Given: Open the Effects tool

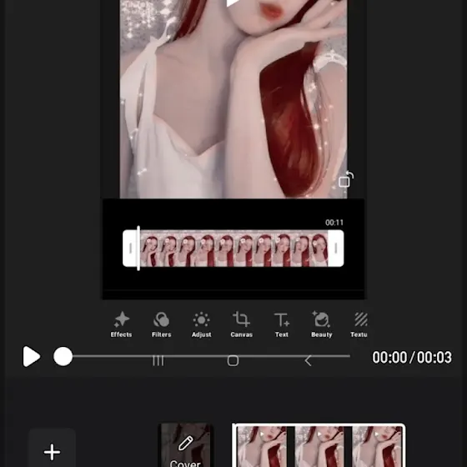Looking at the screenshot, I should [x=121, y=324].
